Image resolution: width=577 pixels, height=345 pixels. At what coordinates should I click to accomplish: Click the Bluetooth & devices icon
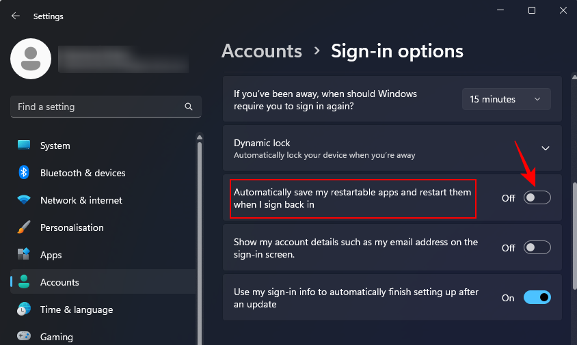[24, 173]
